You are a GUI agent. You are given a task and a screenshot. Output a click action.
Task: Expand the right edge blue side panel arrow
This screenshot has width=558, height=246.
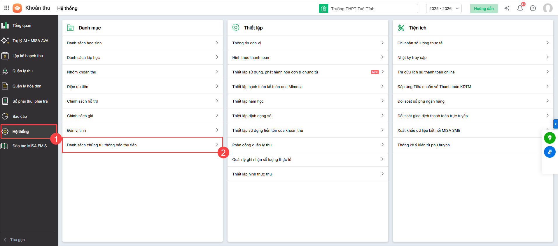[x=555, y=124]
